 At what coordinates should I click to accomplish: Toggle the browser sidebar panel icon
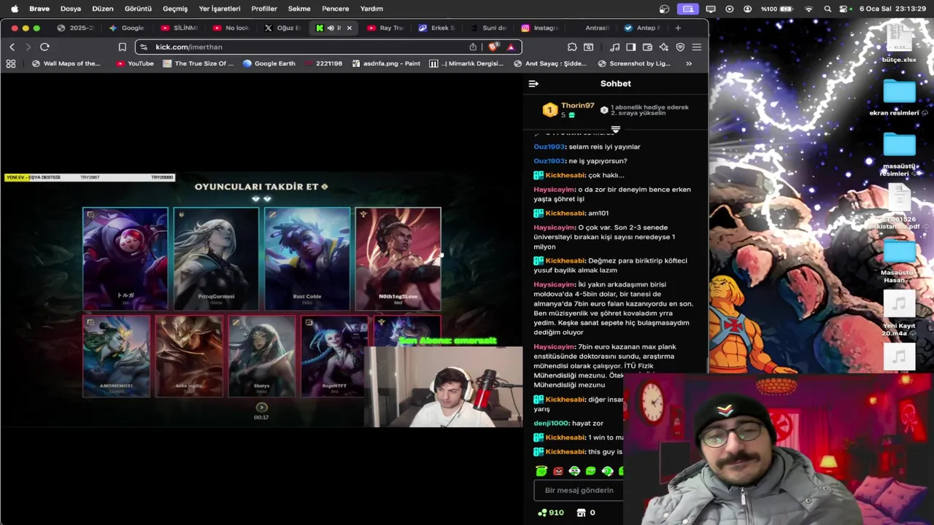click(x=630, y=47)
